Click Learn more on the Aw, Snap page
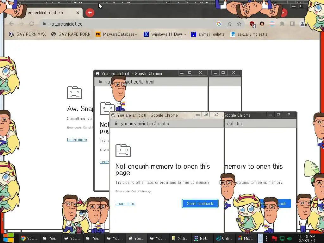This screenshot has width=324, height=243. pos(77,140)
